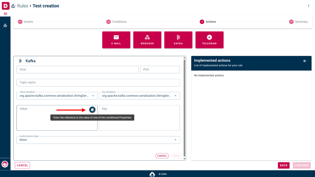Open the Value Serializer dropdown
This screenshot has height=177, width=315.
57,96
